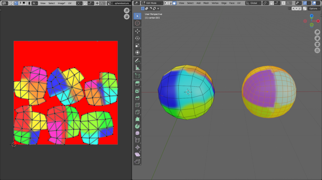The image size is (322, 180).
Task: Click the camera view icon in viewport
Action: [317, 44]
